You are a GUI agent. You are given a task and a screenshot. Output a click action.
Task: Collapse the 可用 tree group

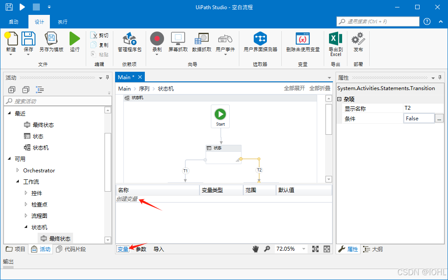point(9,158)
